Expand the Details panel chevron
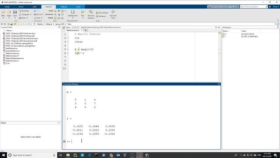The image size is (280, 158). (x=59, y=123)
